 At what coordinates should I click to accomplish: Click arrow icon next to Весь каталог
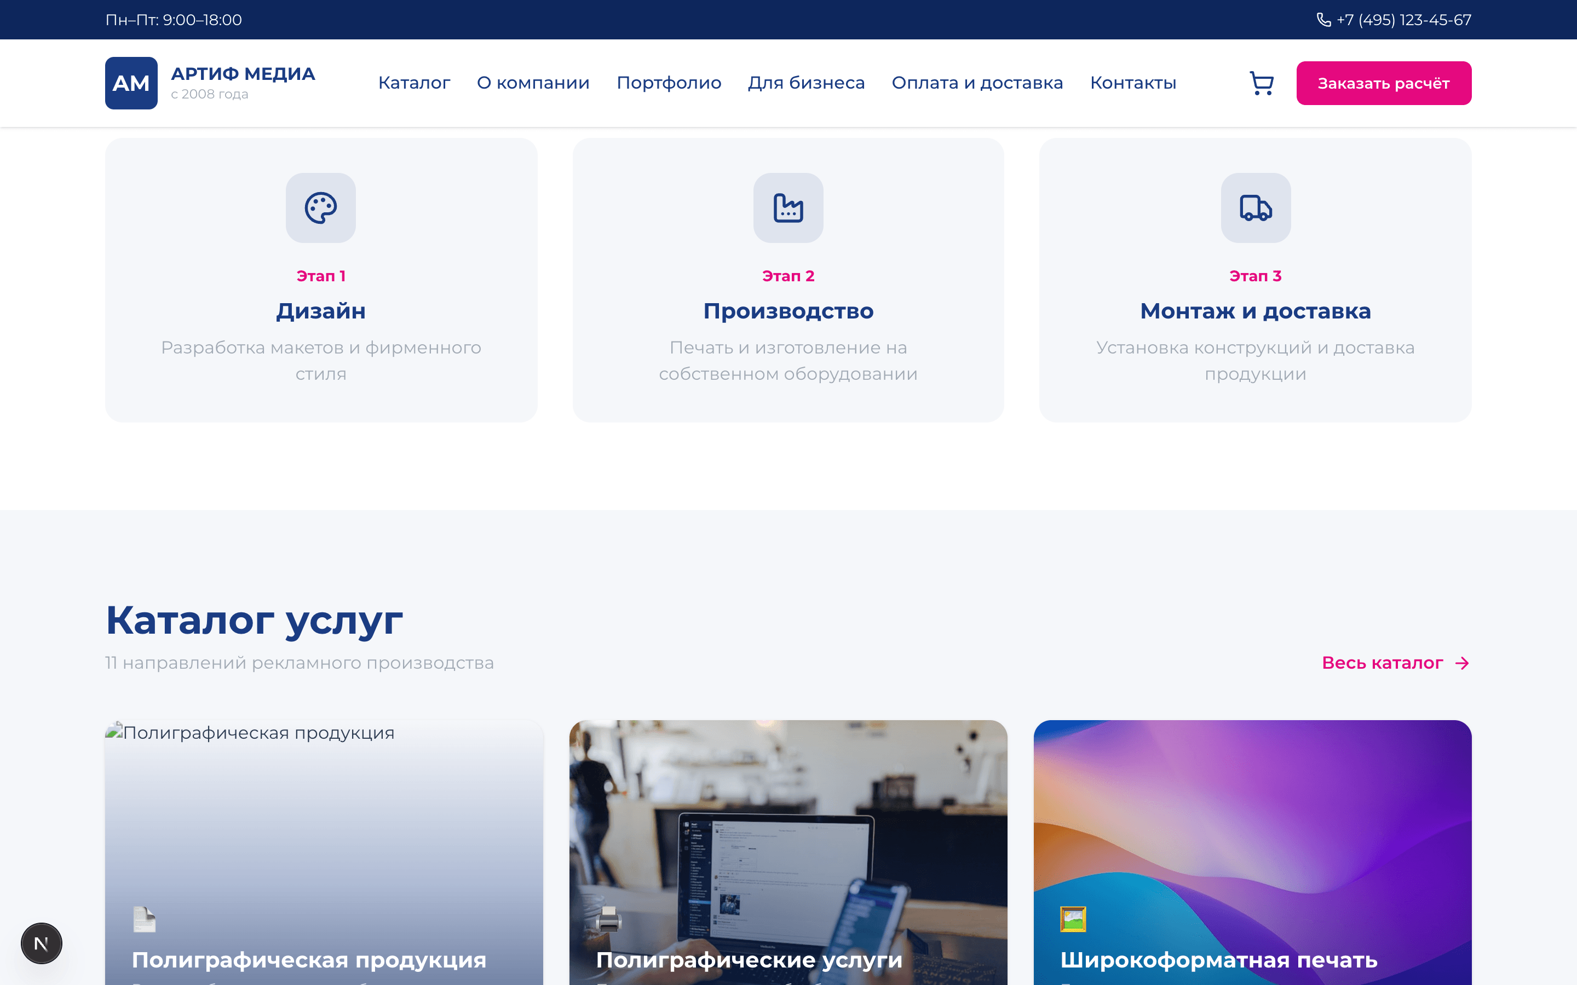(1461, 663)
